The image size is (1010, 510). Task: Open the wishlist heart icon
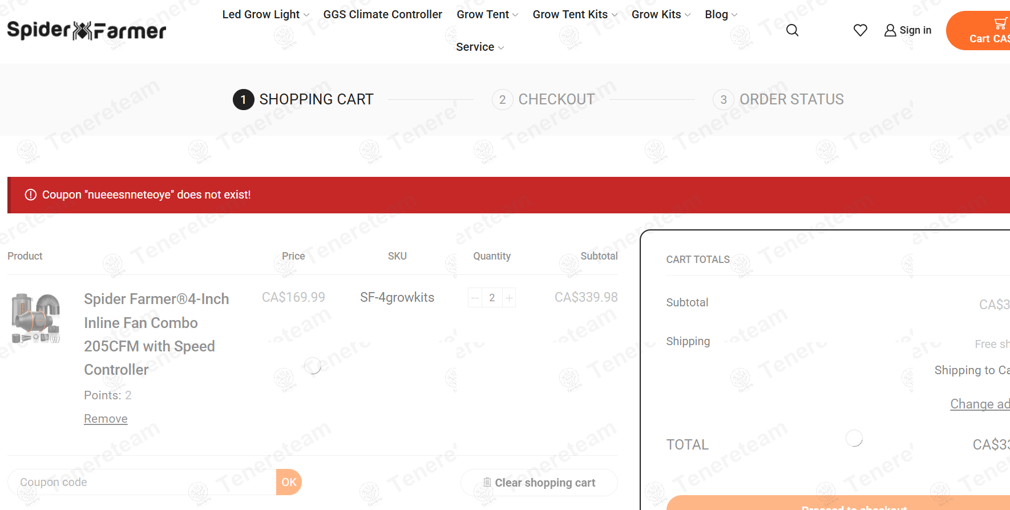(860, 30)
